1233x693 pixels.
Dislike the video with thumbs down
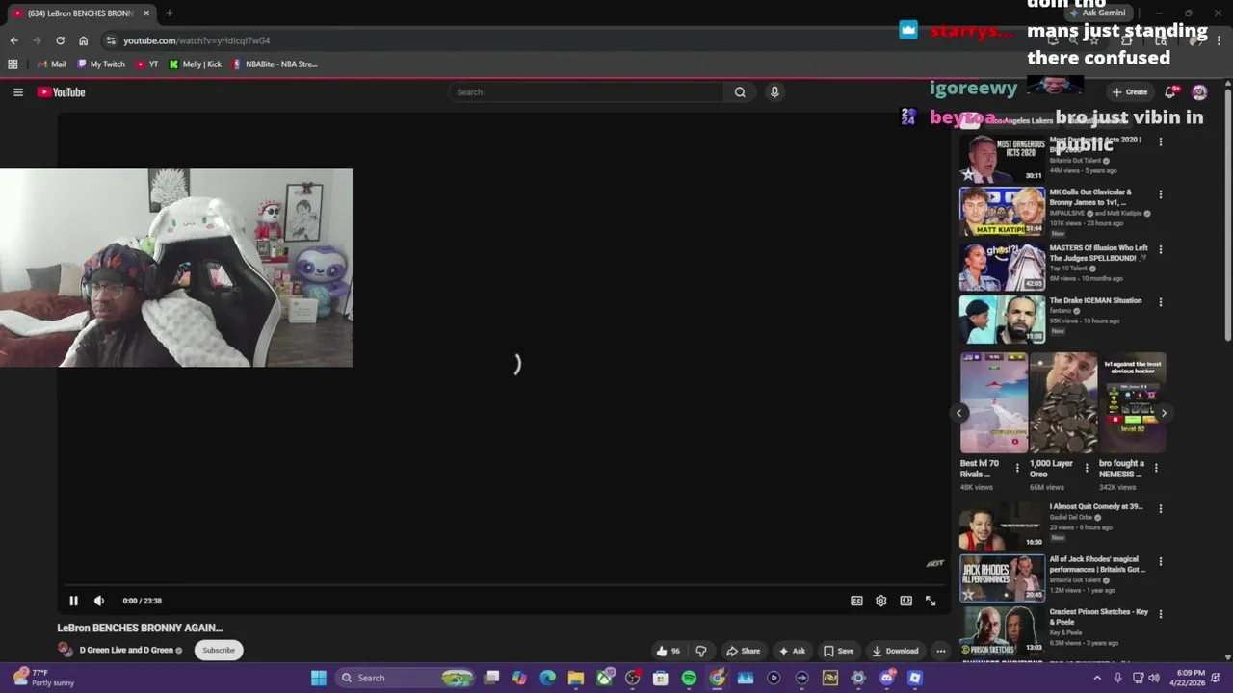[701, 651]
